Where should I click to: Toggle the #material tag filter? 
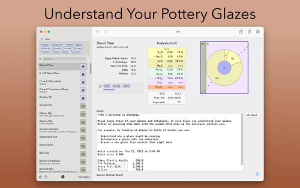45,48
